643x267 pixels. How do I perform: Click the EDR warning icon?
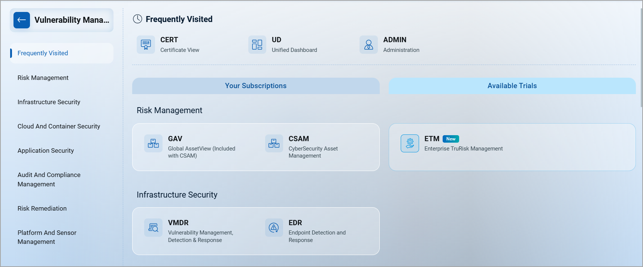tap(274, 227)
